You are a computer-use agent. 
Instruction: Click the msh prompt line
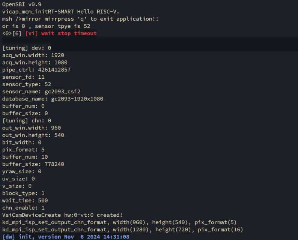pyautogui.click(x=85, y=19)
